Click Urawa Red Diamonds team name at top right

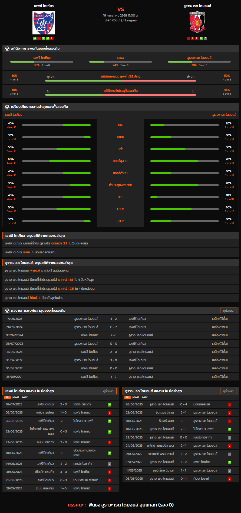click(x=197, y=6)
